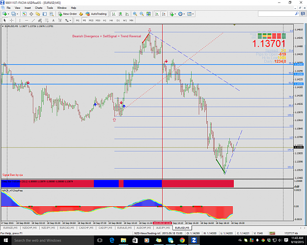Click the Search the web and Windows box
The width and height of the screenshot is (307, 245).
(x=53, y=240)
